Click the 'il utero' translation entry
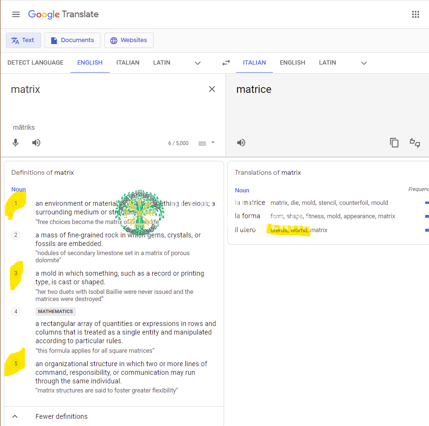429x426 pixels. [245, 230]
